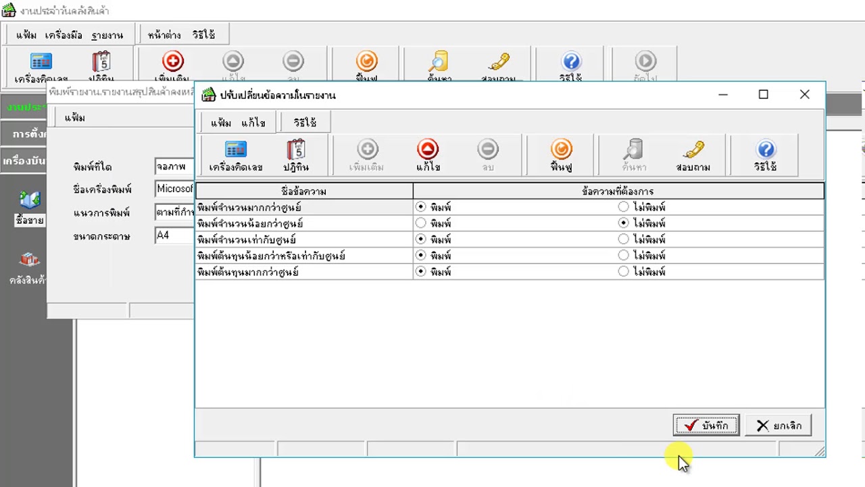Select พิมพ์ for พิมพ์จำนวนมากกว่าศูนย์ row

[x=421, y=207]
